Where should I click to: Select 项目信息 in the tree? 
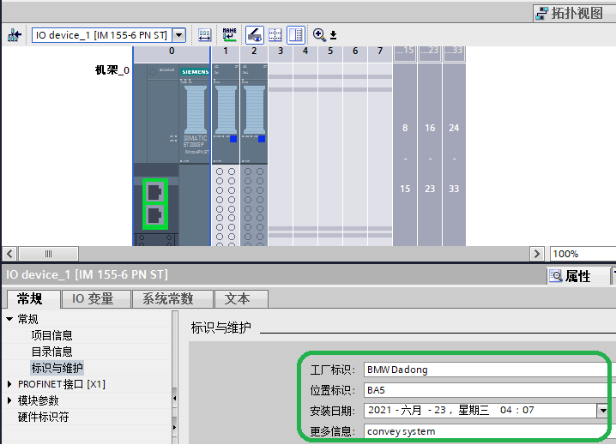pyautogui.click(x=51, y=335)
